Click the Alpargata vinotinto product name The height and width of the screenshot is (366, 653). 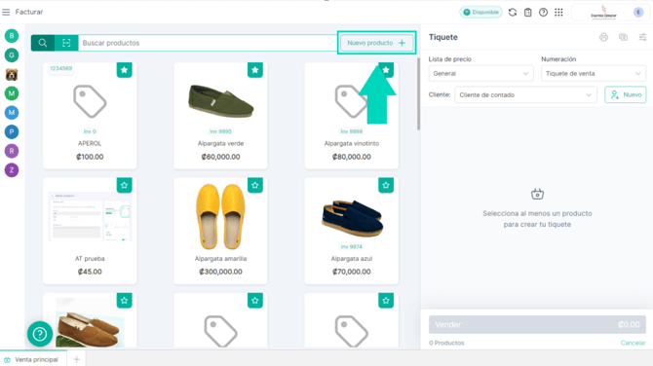point(352,143)
